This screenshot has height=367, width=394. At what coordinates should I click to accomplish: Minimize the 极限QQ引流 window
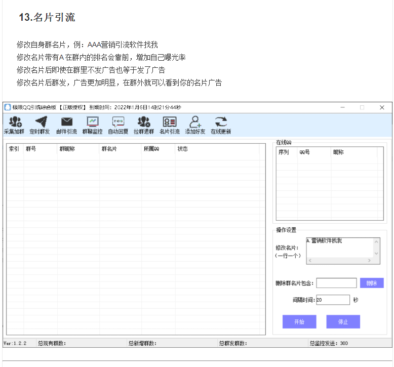[342, 107]
